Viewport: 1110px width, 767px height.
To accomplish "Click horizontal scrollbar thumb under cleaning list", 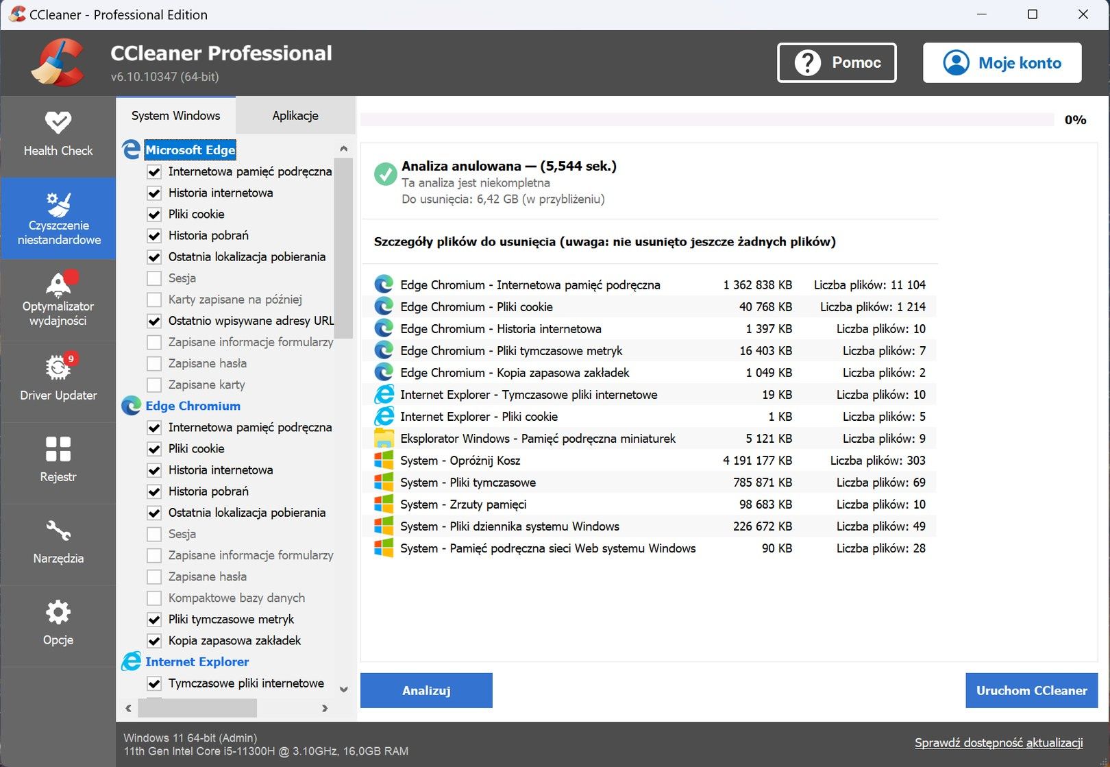I will (197, 708).
